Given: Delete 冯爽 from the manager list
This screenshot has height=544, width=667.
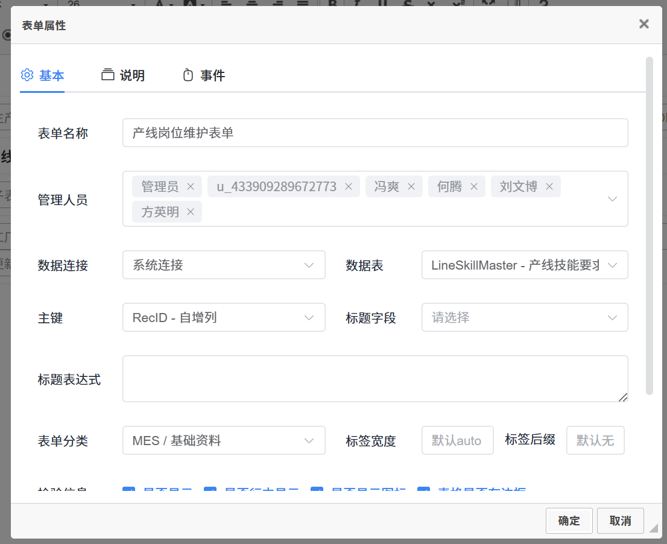Looking at the screenshot, I should 411,187.
